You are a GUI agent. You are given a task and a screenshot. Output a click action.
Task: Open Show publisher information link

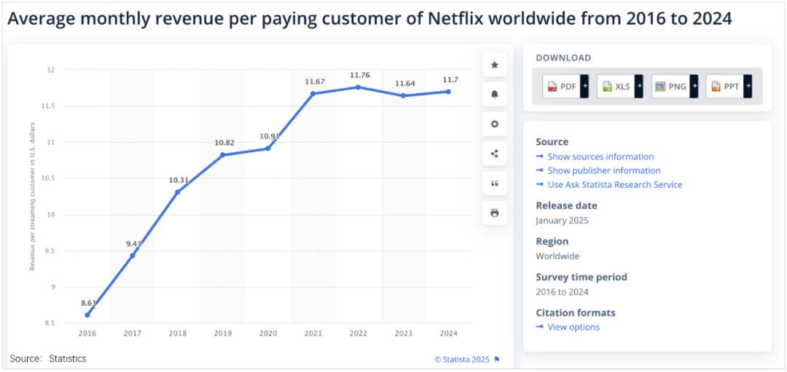tap(603, 170)
